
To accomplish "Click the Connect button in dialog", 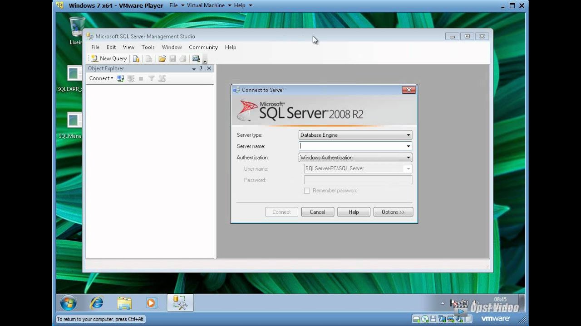I will (281, 212).
